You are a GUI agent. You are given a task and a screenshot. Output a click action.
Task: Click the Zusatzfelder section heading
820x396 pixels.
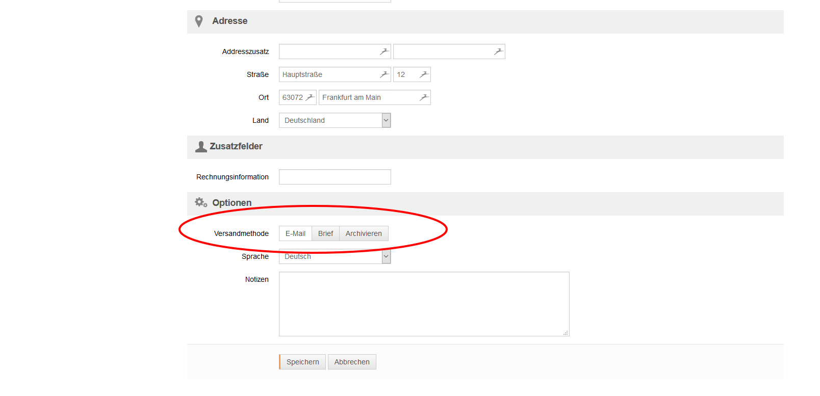click(236, 146)
